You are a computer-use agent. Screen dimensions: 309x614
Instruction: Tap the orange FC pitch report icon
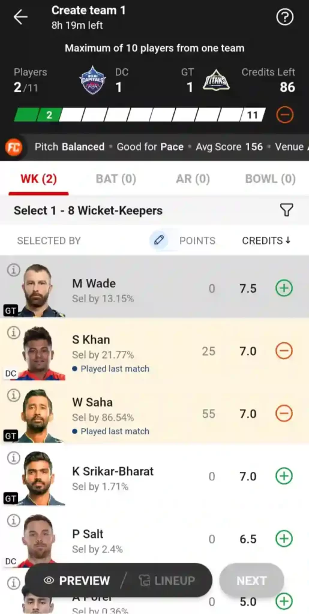point(14,148)
